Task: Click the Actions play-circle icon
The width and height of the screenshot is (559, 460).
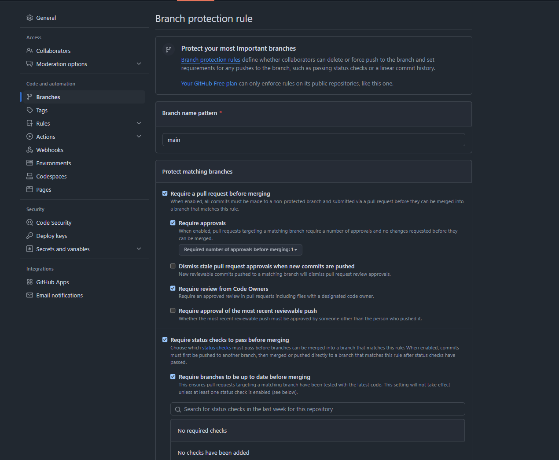Action: pyautogui.click(x=29, y=137)
